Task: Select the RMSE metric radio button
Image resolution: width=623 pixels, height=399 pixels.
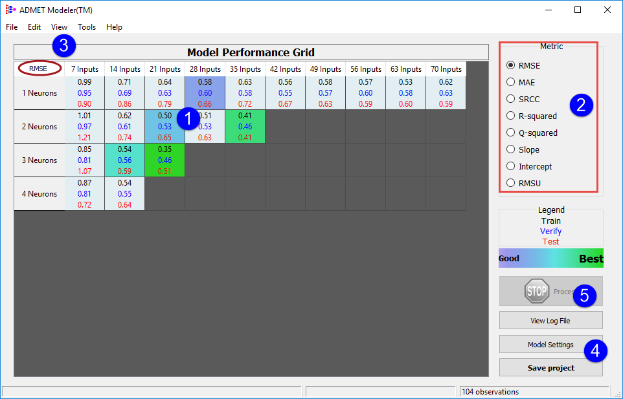Action: (x=510, y=65)
